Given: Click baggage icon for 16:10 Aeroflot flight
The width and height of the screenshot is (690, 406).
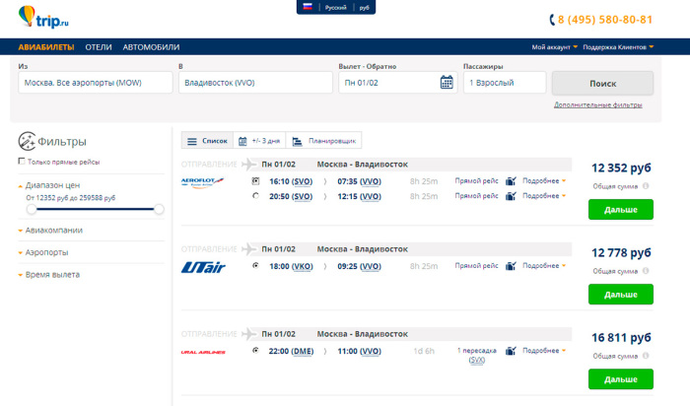Looking at the screenshot, I should click(x=511, y=181).
